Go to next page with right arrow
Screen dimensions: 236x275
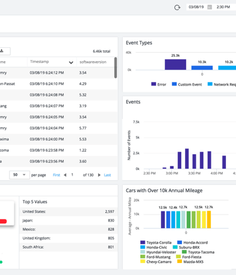tap(99, 175)
